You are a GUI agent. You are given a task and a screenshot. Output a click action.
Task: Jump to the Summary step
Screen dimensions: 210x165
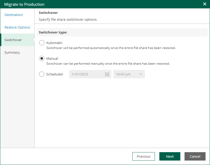[x=12, y=52]
